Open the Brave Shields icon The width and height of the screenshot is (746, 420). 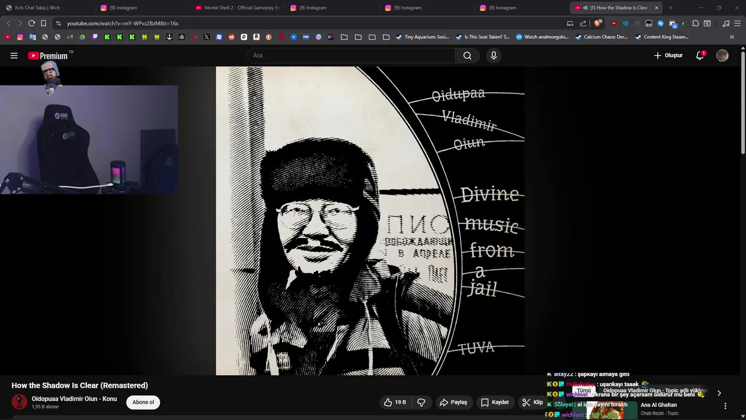pyautogui.click(x=597, y=23)
